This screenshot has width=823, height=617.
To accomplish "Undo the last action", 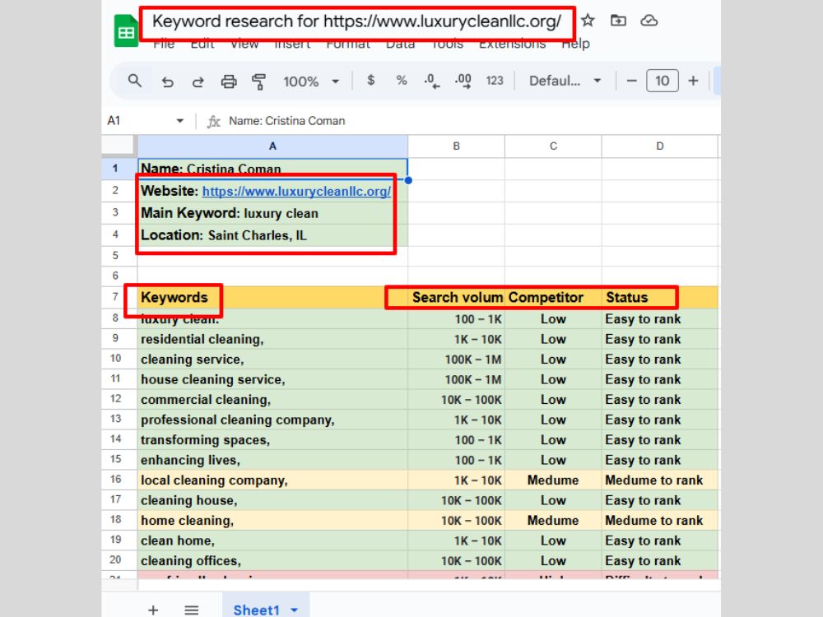I will click(x=167, y=81).
